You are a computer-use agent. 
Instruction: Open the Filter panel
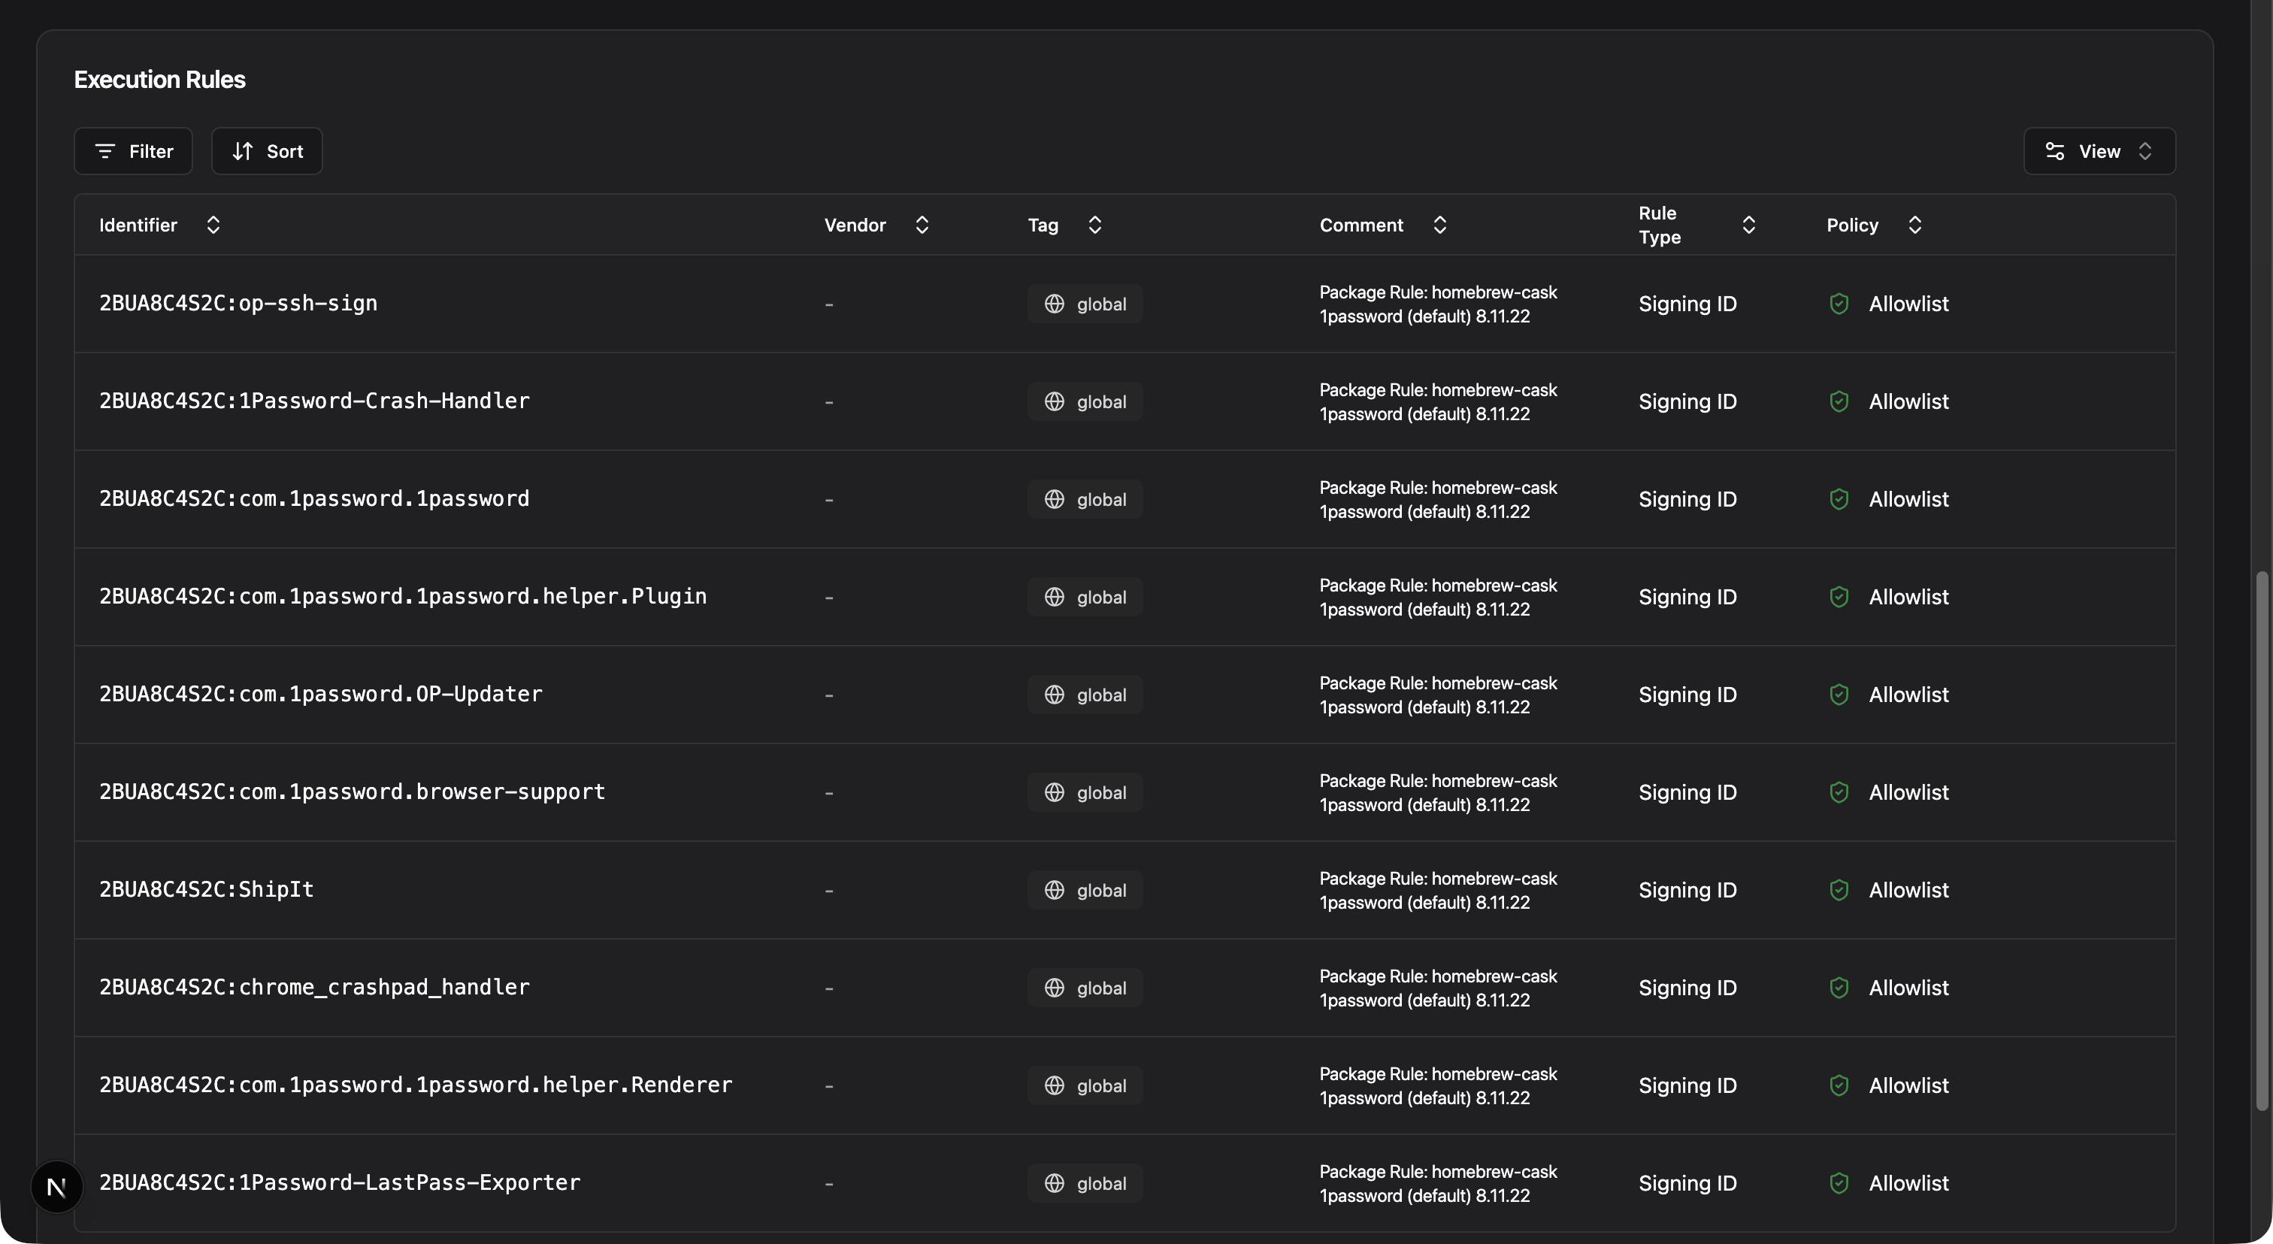(x=133, y=151)
